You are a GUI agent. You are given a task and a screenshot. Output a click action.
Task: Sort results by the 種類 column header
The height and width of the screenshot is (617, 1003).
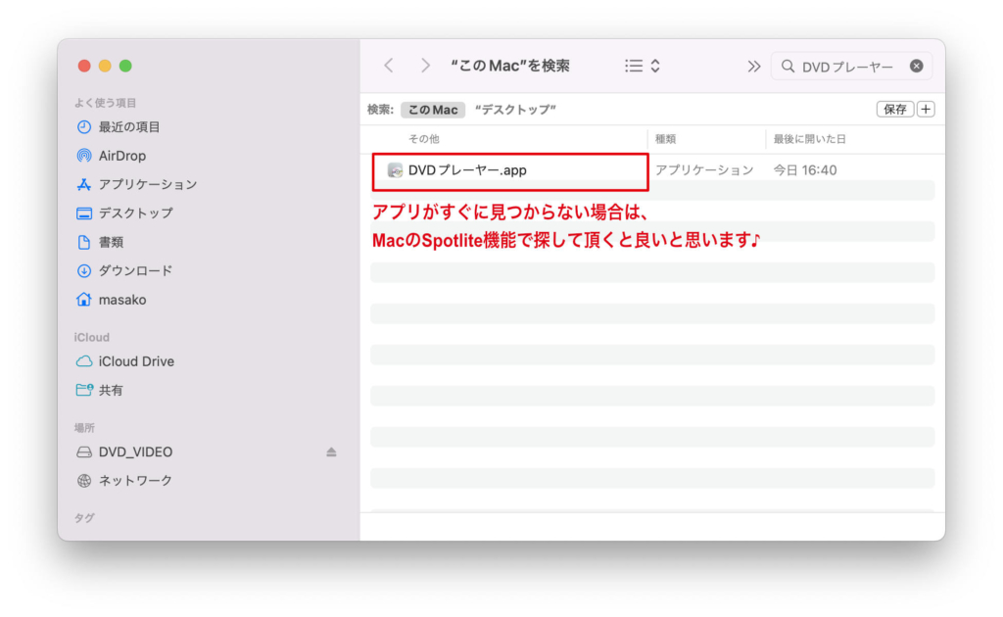(666, 138)
